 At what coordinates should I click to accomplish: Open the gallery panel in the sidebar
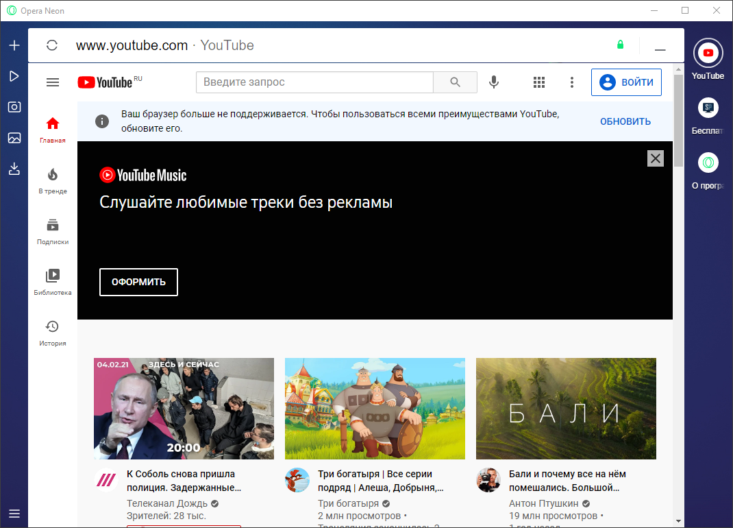click(14, 138)
